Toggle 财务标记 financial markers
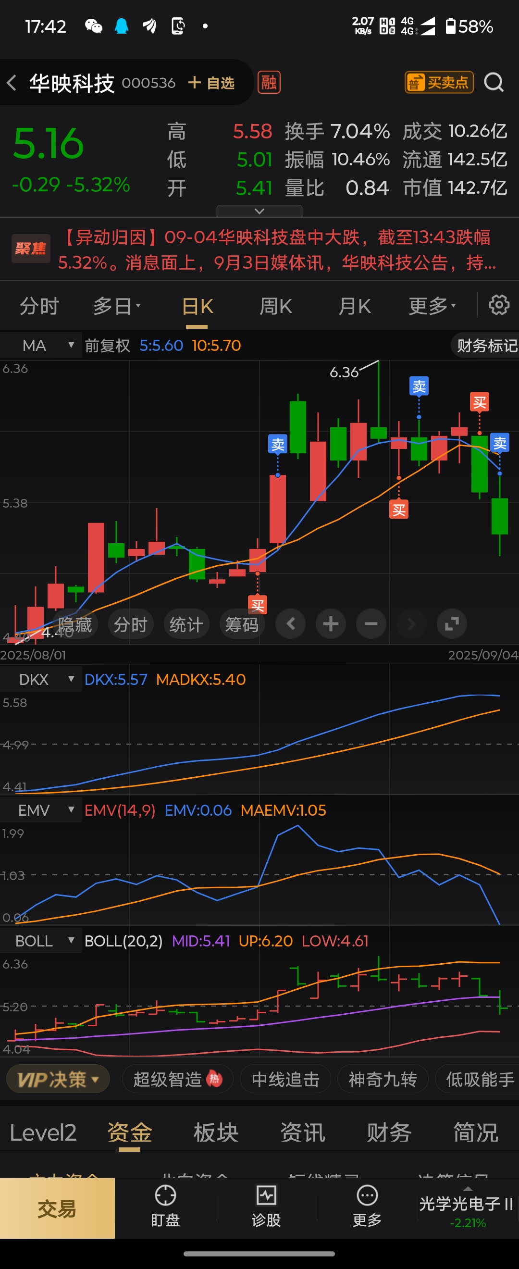 [486, 345]
